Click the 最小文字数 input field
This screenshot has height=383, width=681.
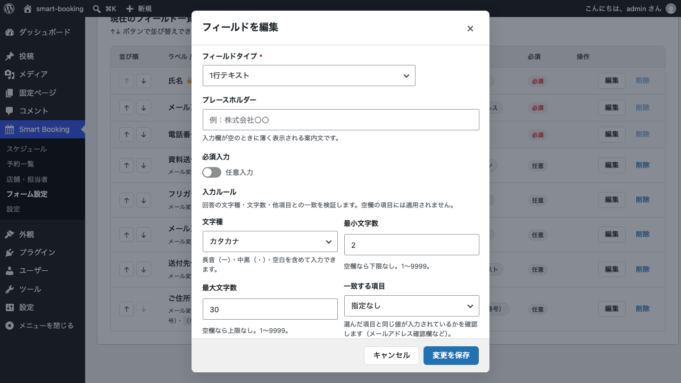click(411, 245)
